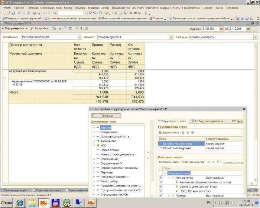Switch to the Отбор, сортировка tab
260x208 pixels.
point(209,121)
